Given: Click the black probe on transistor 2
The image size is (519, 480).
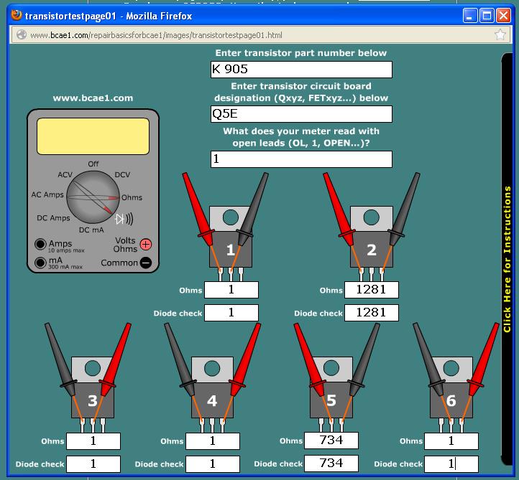Looking at the screenshot, I should point(404,209).
